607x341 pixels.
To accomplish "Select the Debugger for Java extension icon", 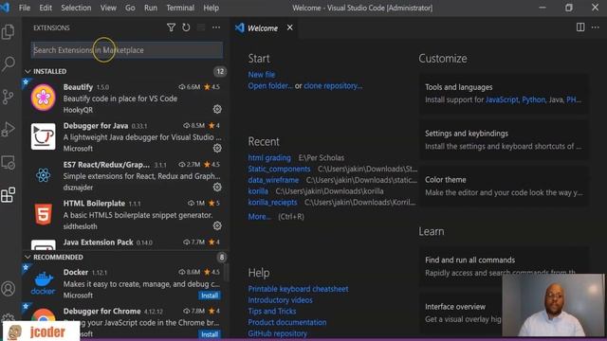I will point(43,136).
